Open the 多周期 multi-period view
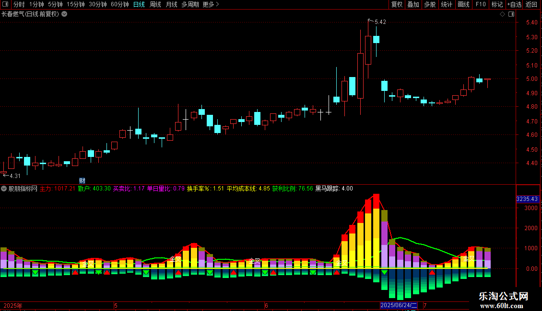This screenshot has height=311, width=542. pyautogui.click(x=190, y=4)
